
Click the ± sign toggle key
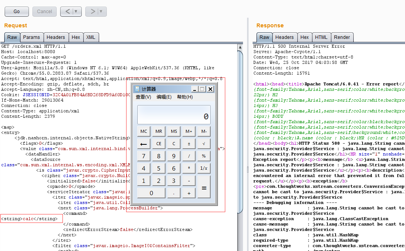(x=189, y=144)
